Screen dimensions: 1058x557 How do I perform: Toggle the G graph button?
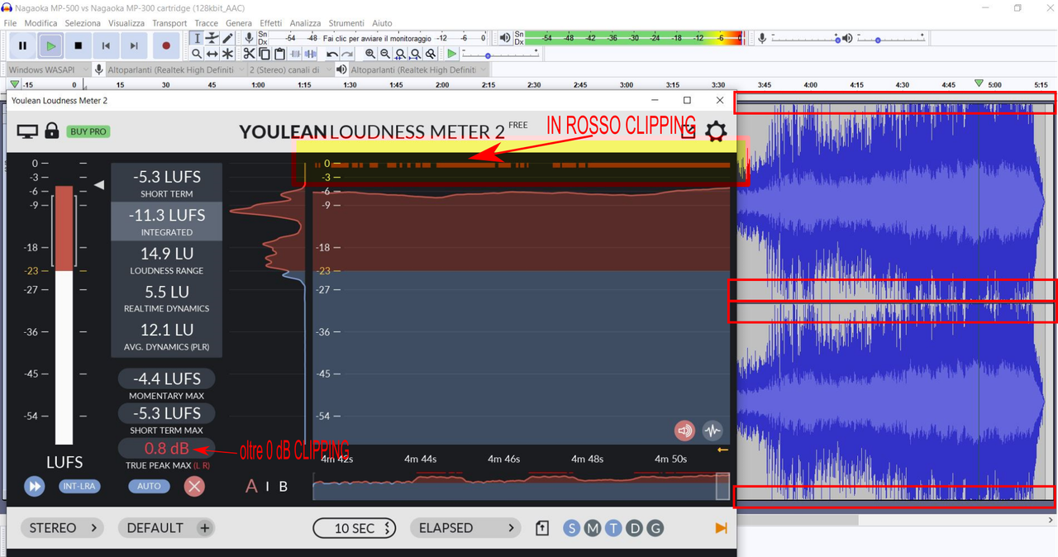[x=655, y=527]
